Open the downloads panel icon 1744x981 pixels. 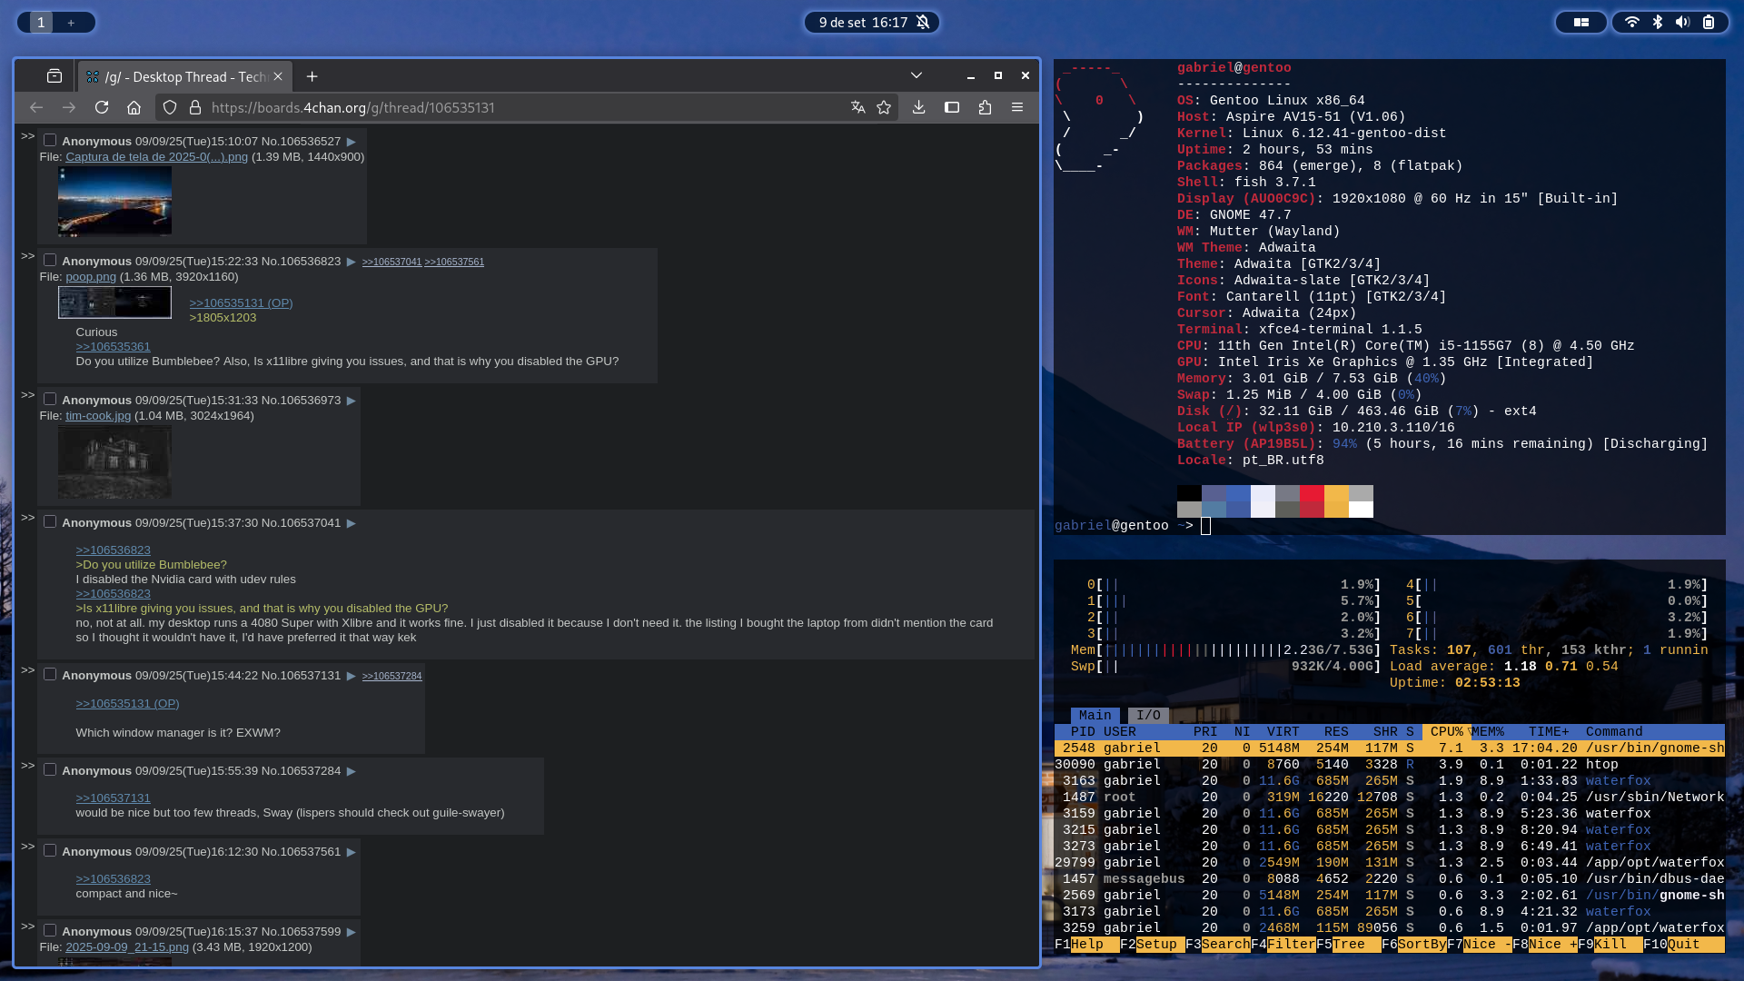[918, 107]
